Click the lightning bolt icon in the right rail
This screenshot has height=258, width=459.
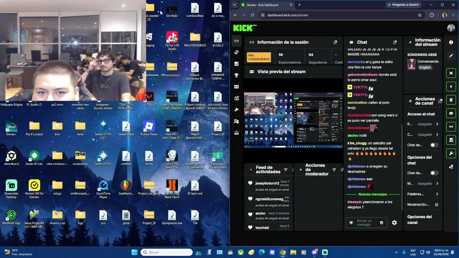[x=451, y=87]
